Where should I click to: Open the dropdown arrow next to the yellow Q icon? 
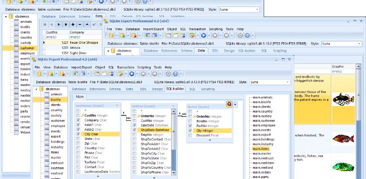click(235, 104)
